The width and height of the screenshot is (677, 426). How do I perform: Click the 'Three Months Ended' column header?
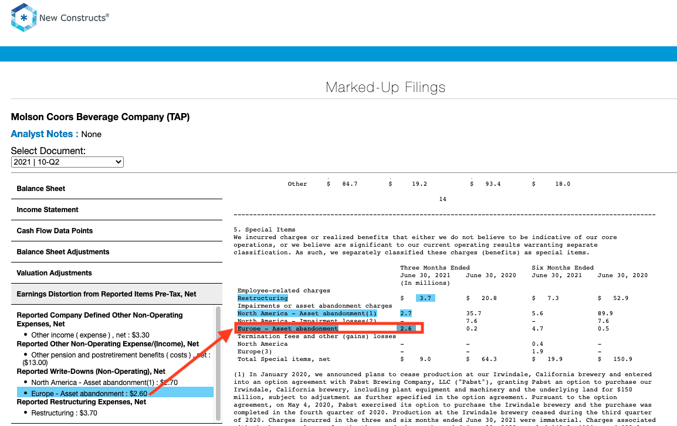[435, 268]
